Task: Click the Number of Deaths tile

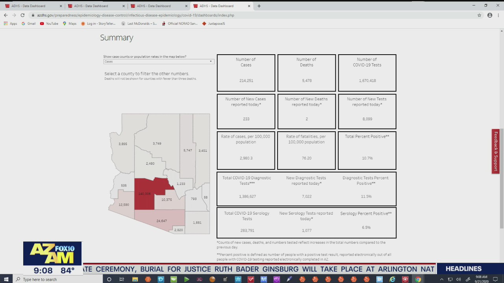Action: [x=307, y=73]
